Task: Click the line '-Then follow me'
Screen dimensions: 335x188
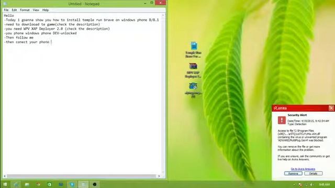Action: click(19, 38)
